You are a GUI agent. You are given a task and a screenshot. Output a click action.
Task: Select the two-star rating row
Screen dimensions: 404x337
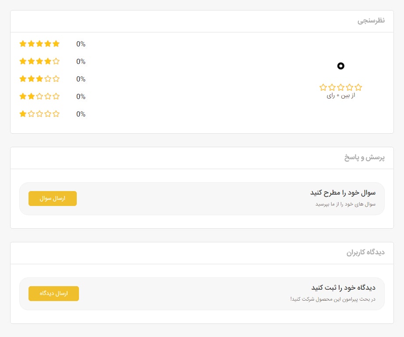tap(39, 96)
